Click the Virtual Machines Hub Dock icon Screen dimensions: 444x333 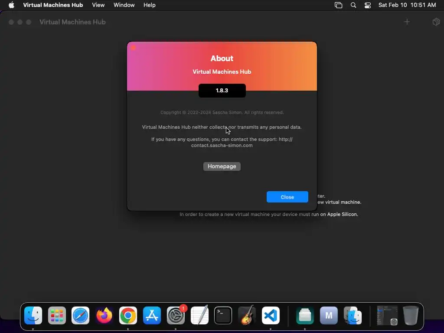point(305,316)
